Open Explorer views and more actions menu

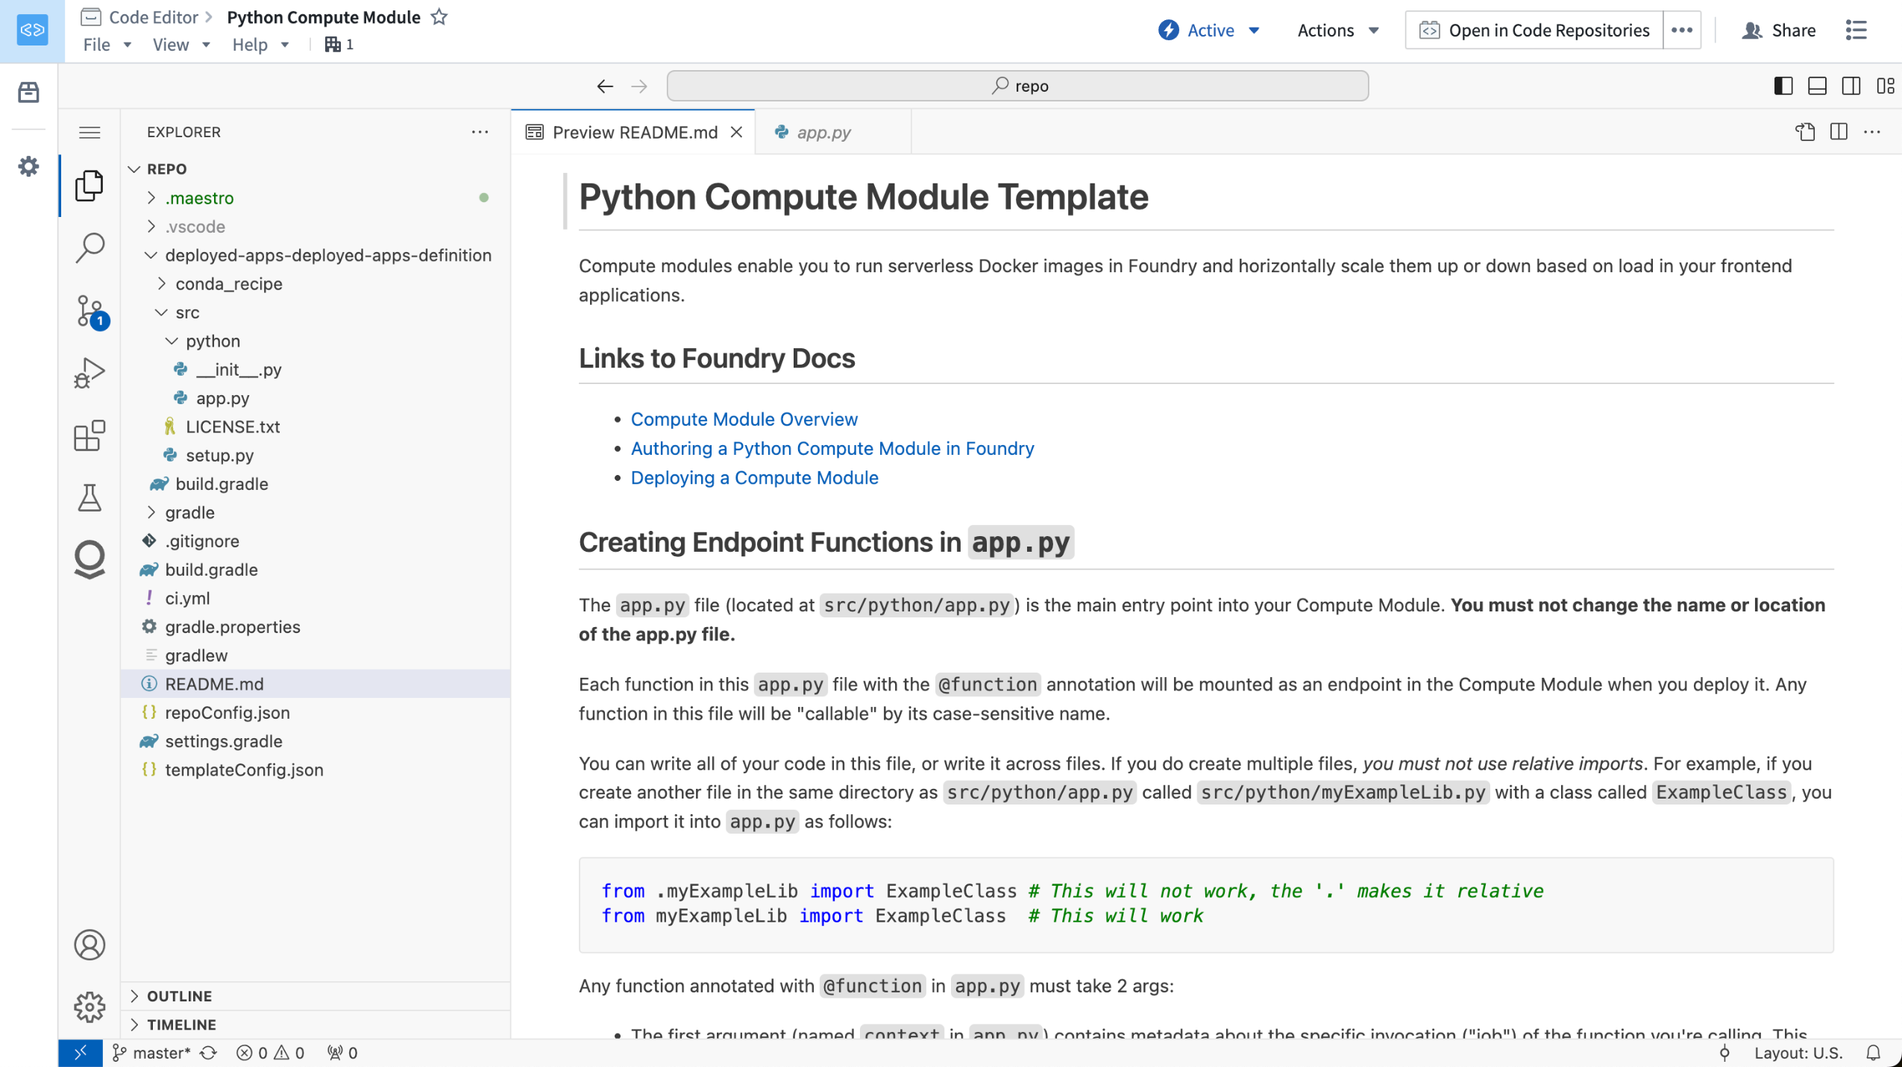480,132
